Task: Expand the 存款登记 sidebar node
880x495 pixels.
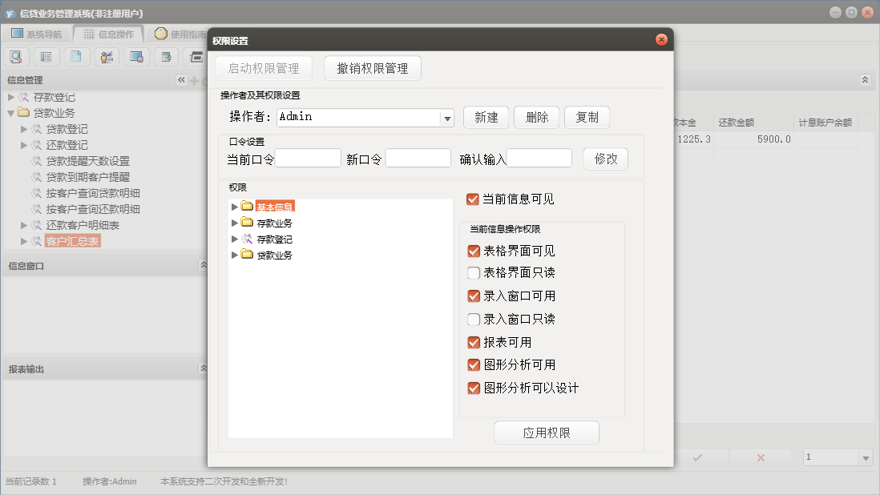Action: click(10, 97)
